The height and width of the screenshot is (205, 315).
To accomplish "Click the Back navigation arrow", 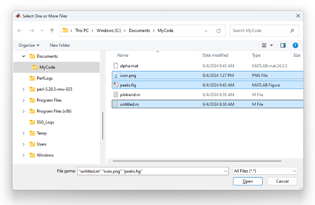I will pyautogui.click(x=19, y=31).
